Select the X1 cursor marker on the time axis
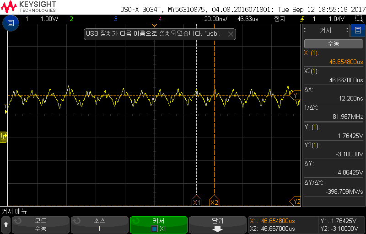This screenshot has width=366, height=234. [x=197, y=202]
